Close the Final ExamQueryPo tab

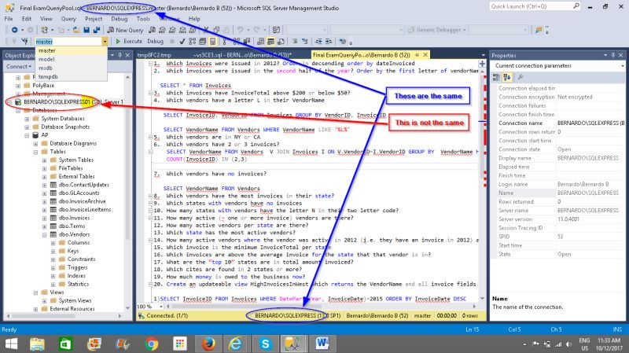[x=425, y=54]
